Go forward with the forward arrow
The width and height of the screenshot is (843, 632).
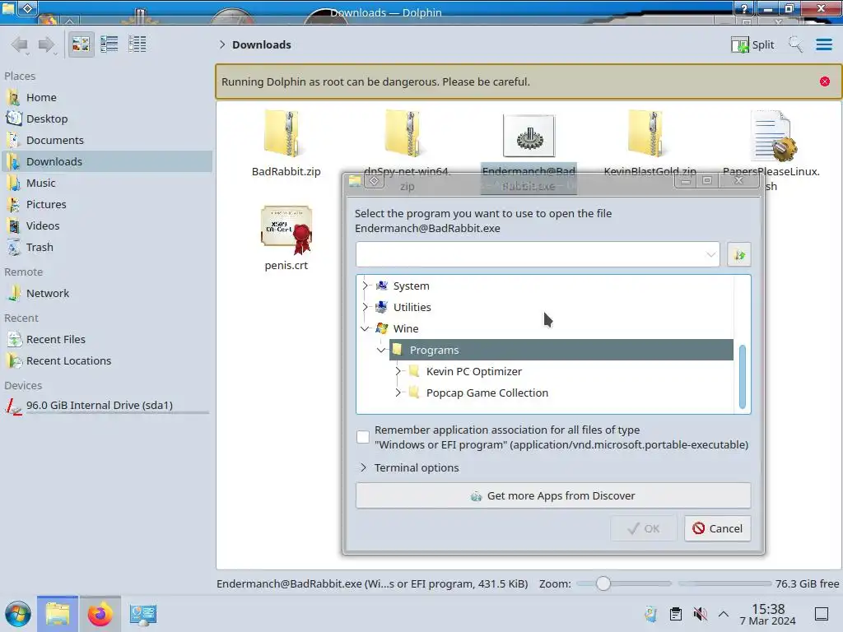point(47,44)
